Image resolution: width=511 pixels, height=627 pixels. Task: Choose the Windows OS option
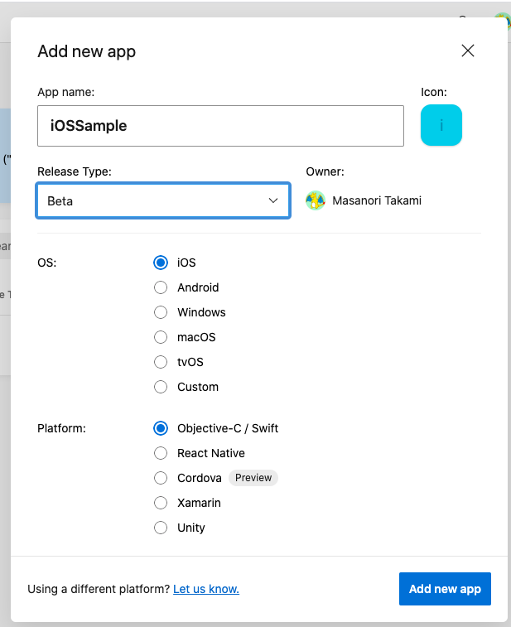[161, 312]
